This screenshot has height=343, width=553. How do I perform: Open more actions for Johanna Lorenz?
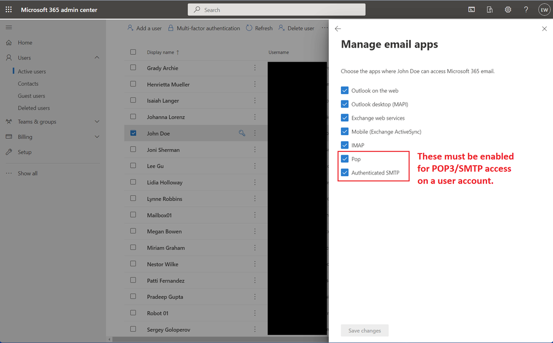click(255, 117)
